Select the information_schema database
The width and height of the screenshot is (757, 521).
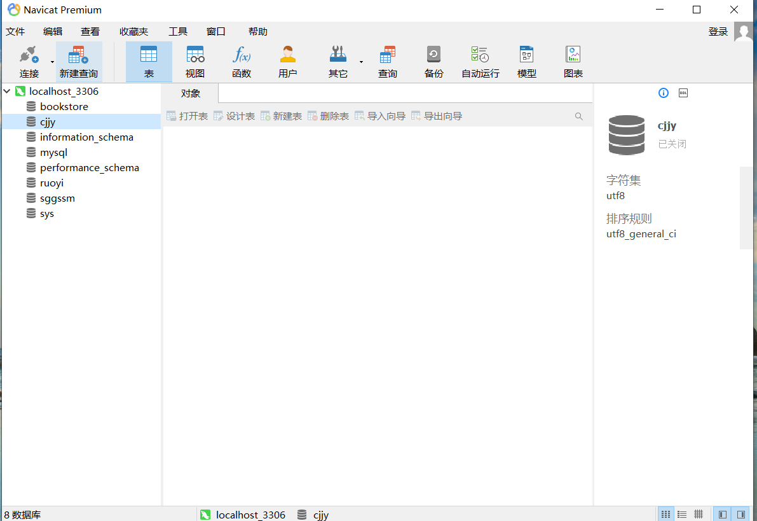point(86,137)
